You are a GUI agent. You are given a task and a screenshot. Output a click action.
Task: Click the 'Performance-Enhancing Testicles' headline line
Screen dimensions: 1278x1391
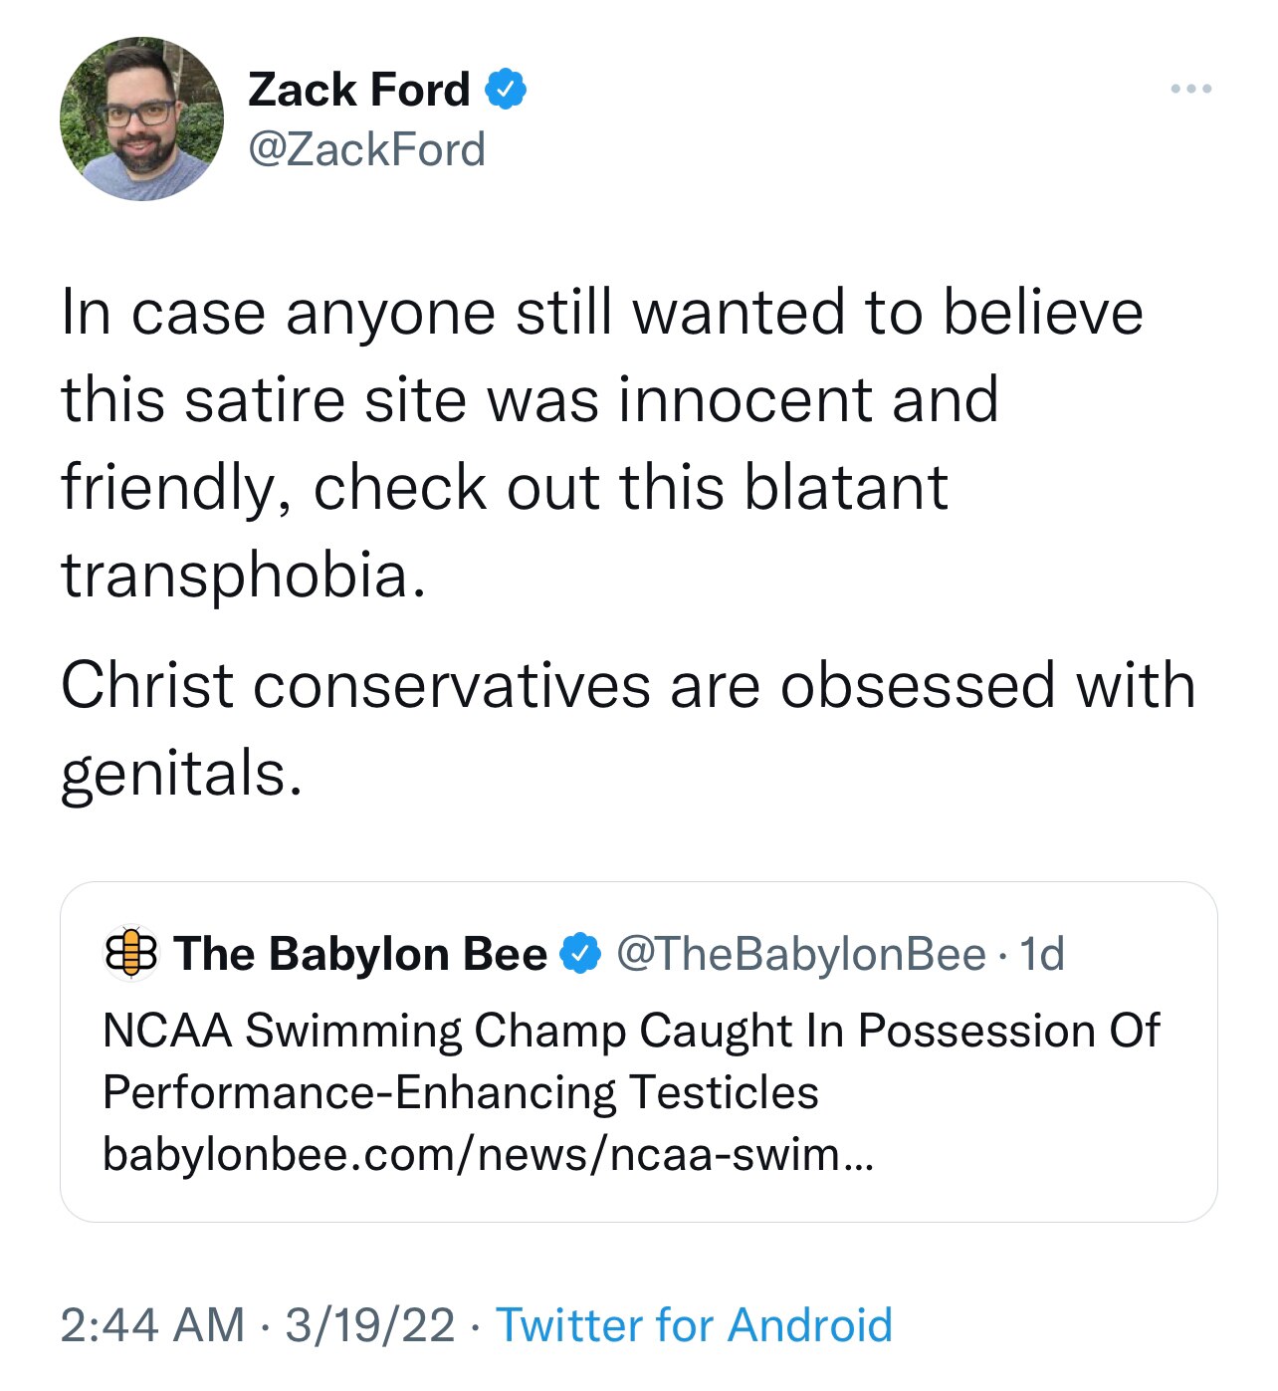460,1092
